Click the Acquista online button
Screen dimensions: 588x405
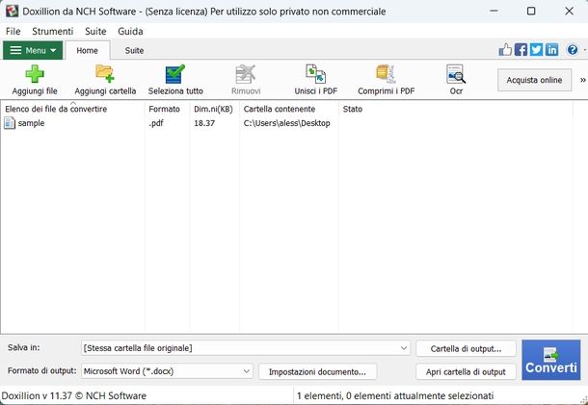point(534,80)
